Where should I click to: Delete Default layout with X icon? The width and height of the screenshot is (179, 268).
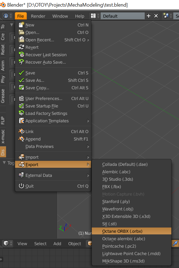(156, 16)
